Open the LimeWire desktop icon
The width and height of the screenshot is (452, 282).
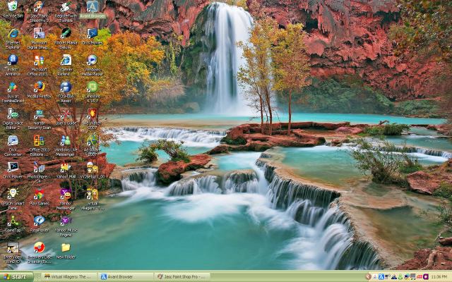92,87
